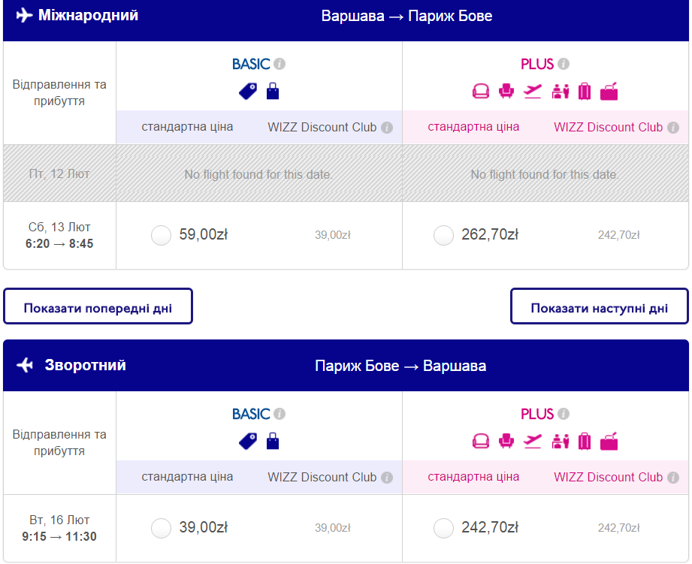Click return PLUS WIZZ Discount Club info icon
Image resolution: width=692 pixels, height=564 pixels.
click(x=673, y=478)
